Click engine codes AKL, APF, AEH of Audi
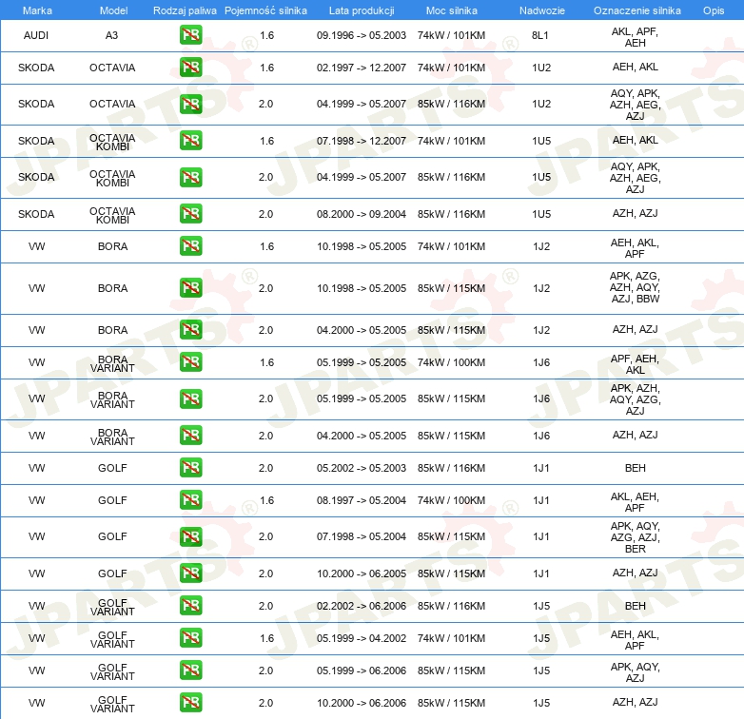Viewport: 744px width, 719px height. [635, 37]
